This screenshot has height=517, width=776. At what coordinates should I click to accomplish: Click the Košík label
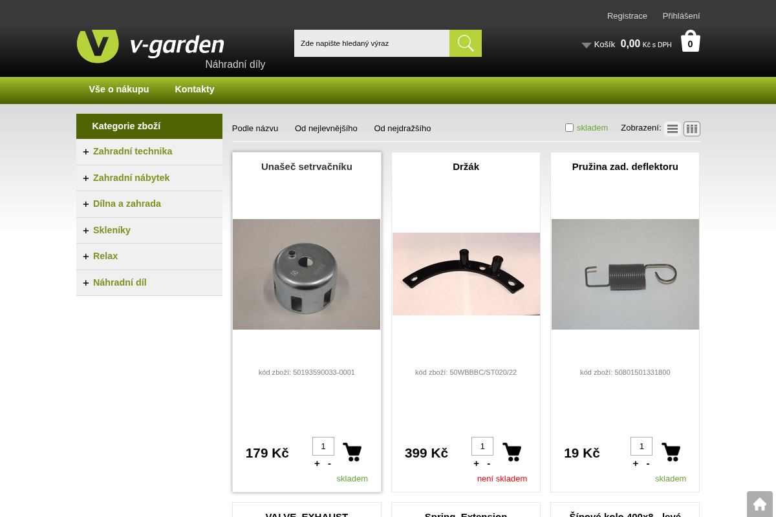[x=605, y=45]
